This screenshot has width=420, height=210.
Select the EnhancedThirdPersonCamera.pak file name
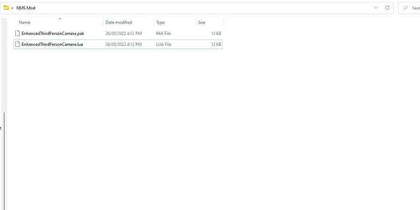click(53, 33)
